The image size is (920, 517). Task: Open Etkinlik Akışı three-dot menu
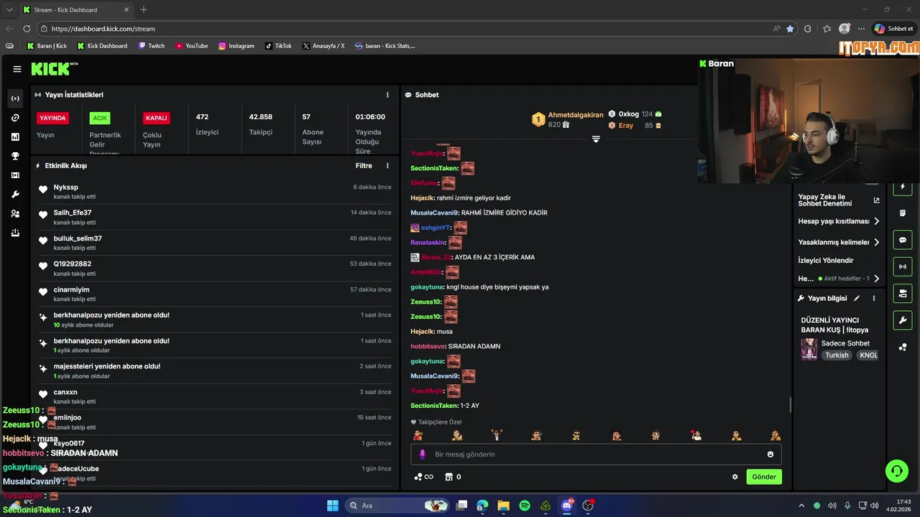(x=387, y=166)
